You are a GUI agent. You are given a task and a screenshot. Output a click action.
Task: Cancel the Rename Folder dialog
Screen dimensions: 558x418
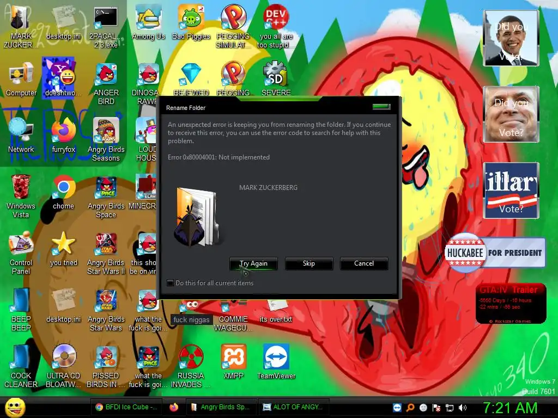[x=364, y=263]
